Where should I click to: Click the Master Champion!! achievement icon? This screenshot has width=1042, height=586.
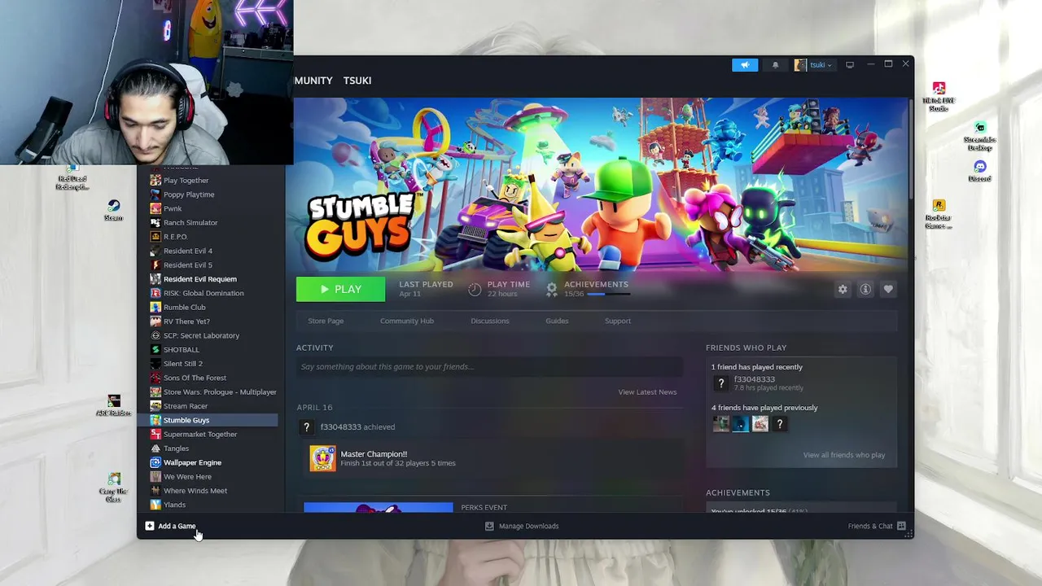tap(322, 458)
